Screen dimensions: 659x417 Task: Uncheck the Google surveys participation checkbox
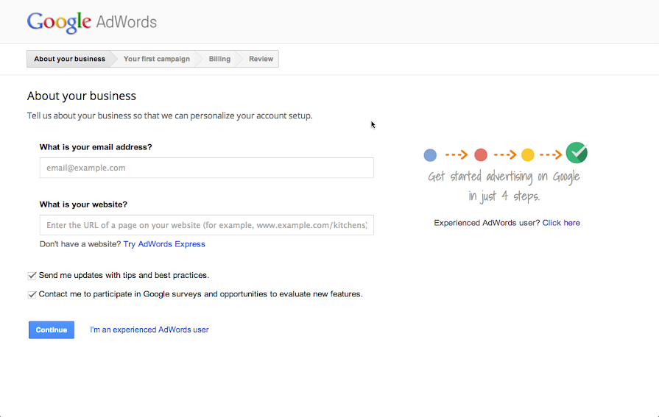(x=32, y=294)
